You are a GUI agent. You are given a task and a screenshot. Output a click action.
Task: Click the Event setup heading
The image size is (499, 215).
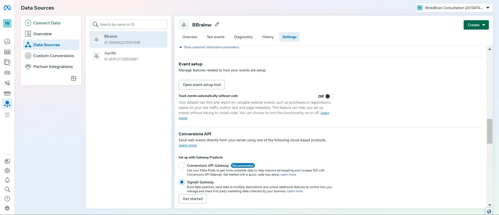click(x=191, y=64)
